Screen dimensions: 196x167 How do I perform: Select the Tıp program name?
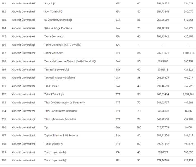pos(46,127)
